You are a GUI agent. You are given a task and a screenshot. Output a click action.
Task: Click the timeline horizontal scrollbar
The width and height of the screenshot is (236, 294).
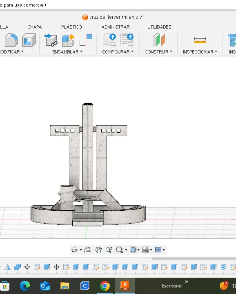tap(194, 259)
